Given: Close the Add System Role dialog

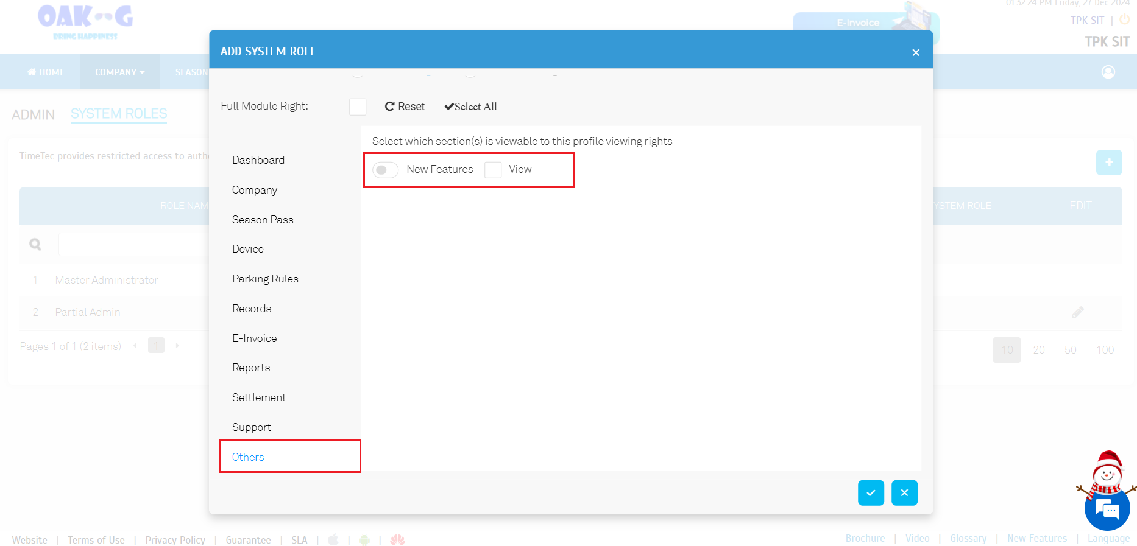Looking at the screenshot, I should point(915,53).
